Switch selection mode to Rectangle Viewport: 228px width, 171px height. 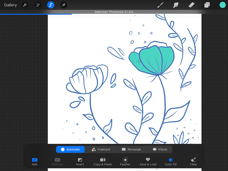coord(132,149)
